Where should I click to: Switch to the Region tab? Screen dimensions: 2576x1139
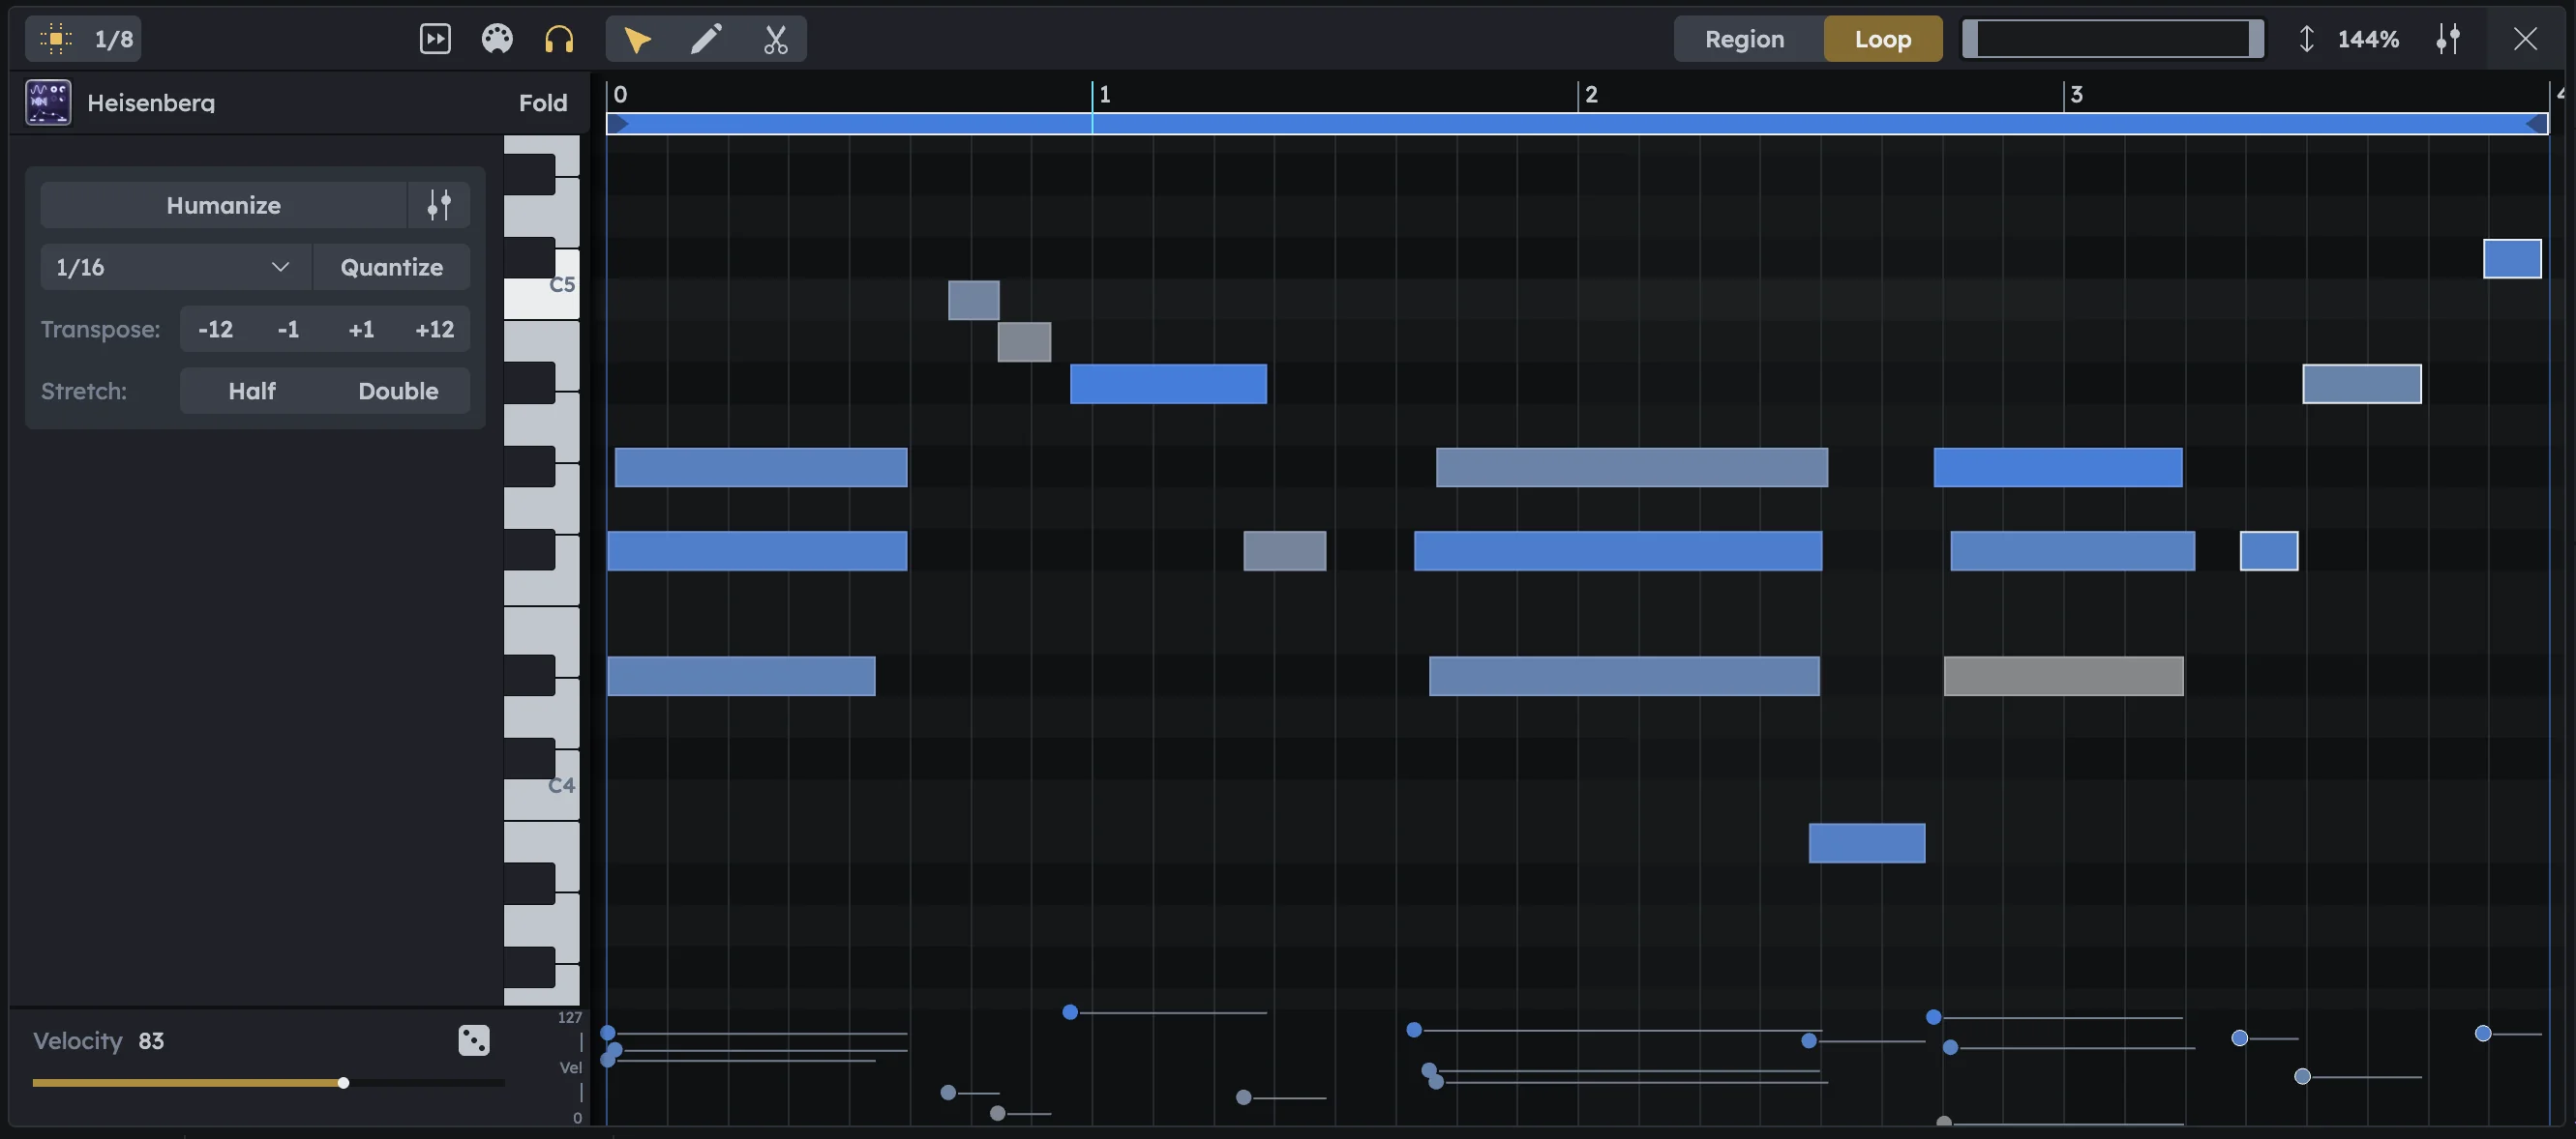[x=1744, y=39]
